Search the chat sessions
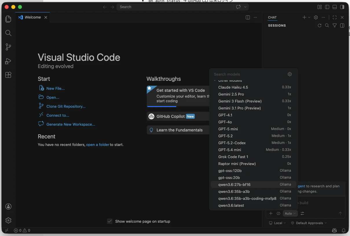The image size is (350, 236). (x=327, y=25)
